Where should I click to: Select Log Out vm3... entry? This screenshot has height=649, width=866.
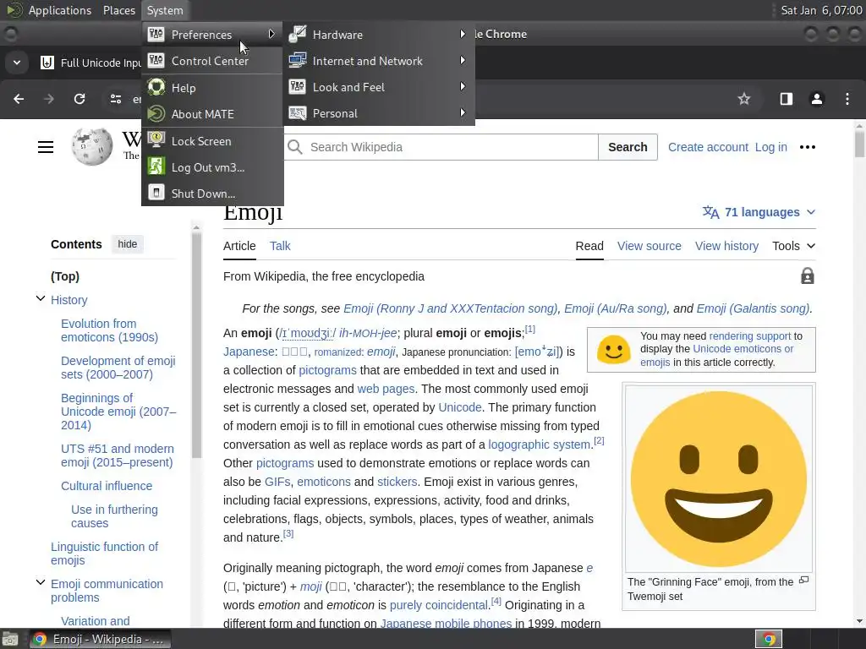click(212, 167)
